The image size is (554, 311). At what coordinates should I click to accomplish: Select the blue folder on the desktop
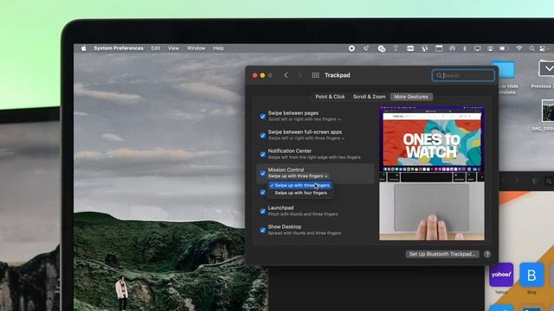click(x=504, y=69)
